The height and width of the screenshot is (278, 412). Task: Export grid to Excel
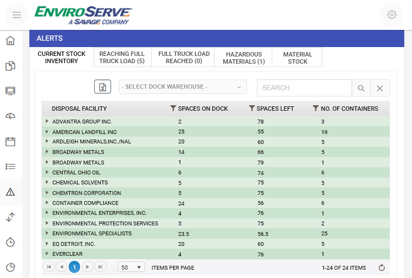pos(103,86)
